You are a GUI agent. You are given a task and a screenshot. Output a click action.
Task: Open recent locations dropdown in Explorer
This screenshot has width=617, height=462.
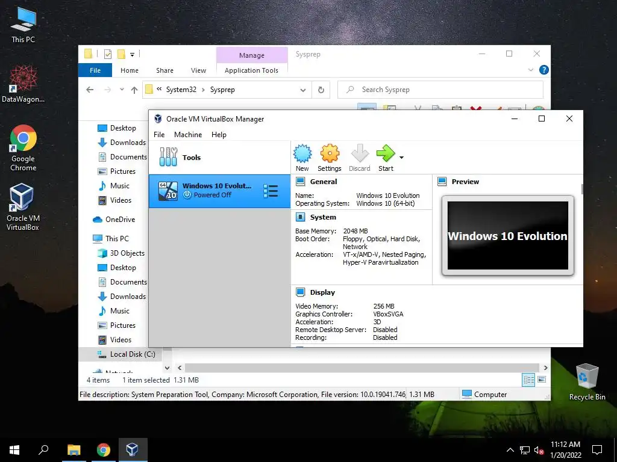pos(122,90)
